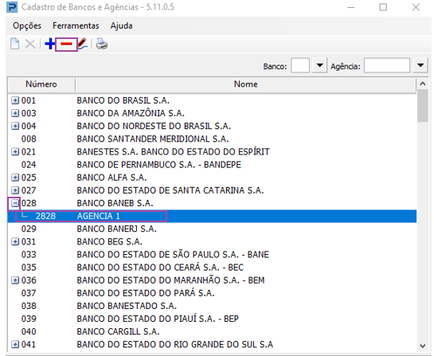Click the application logo in title bar
Viewport: 434px width, 356px height.
pyautogui.click(x=12, y=7)
